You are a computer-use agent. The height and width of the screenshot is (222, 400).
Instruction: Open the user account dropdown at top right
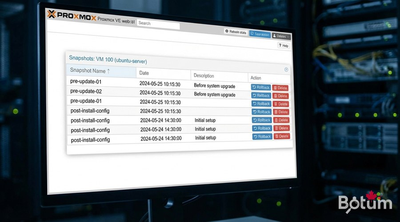point(281,36)
